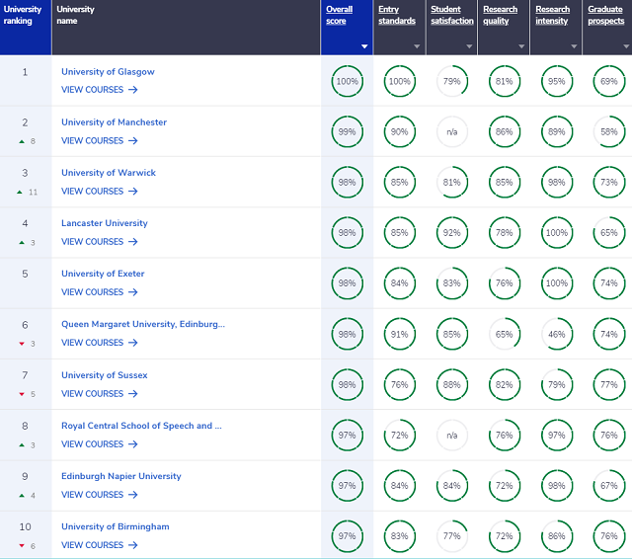This screenshot has height=559, width=632.
Task: Click Sussex's rank change value 5
Action: point(33,394)
